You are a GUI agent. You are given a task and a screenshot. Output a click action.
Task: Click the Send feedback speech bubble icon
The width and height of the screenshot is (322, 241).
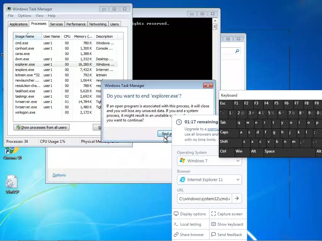pos(214,234)
